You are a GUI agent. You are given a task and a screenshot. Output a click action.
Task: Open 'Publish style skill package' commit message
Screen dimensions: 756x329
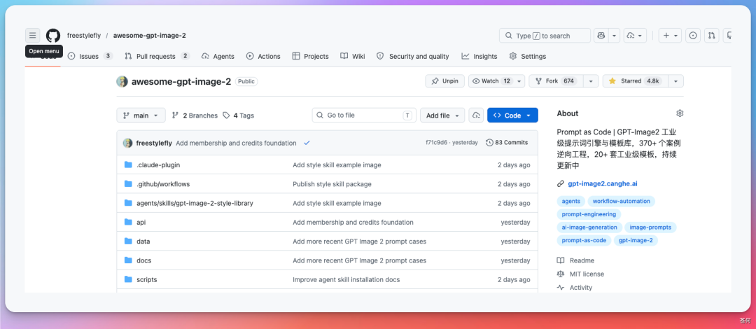[x=332, y=184]
